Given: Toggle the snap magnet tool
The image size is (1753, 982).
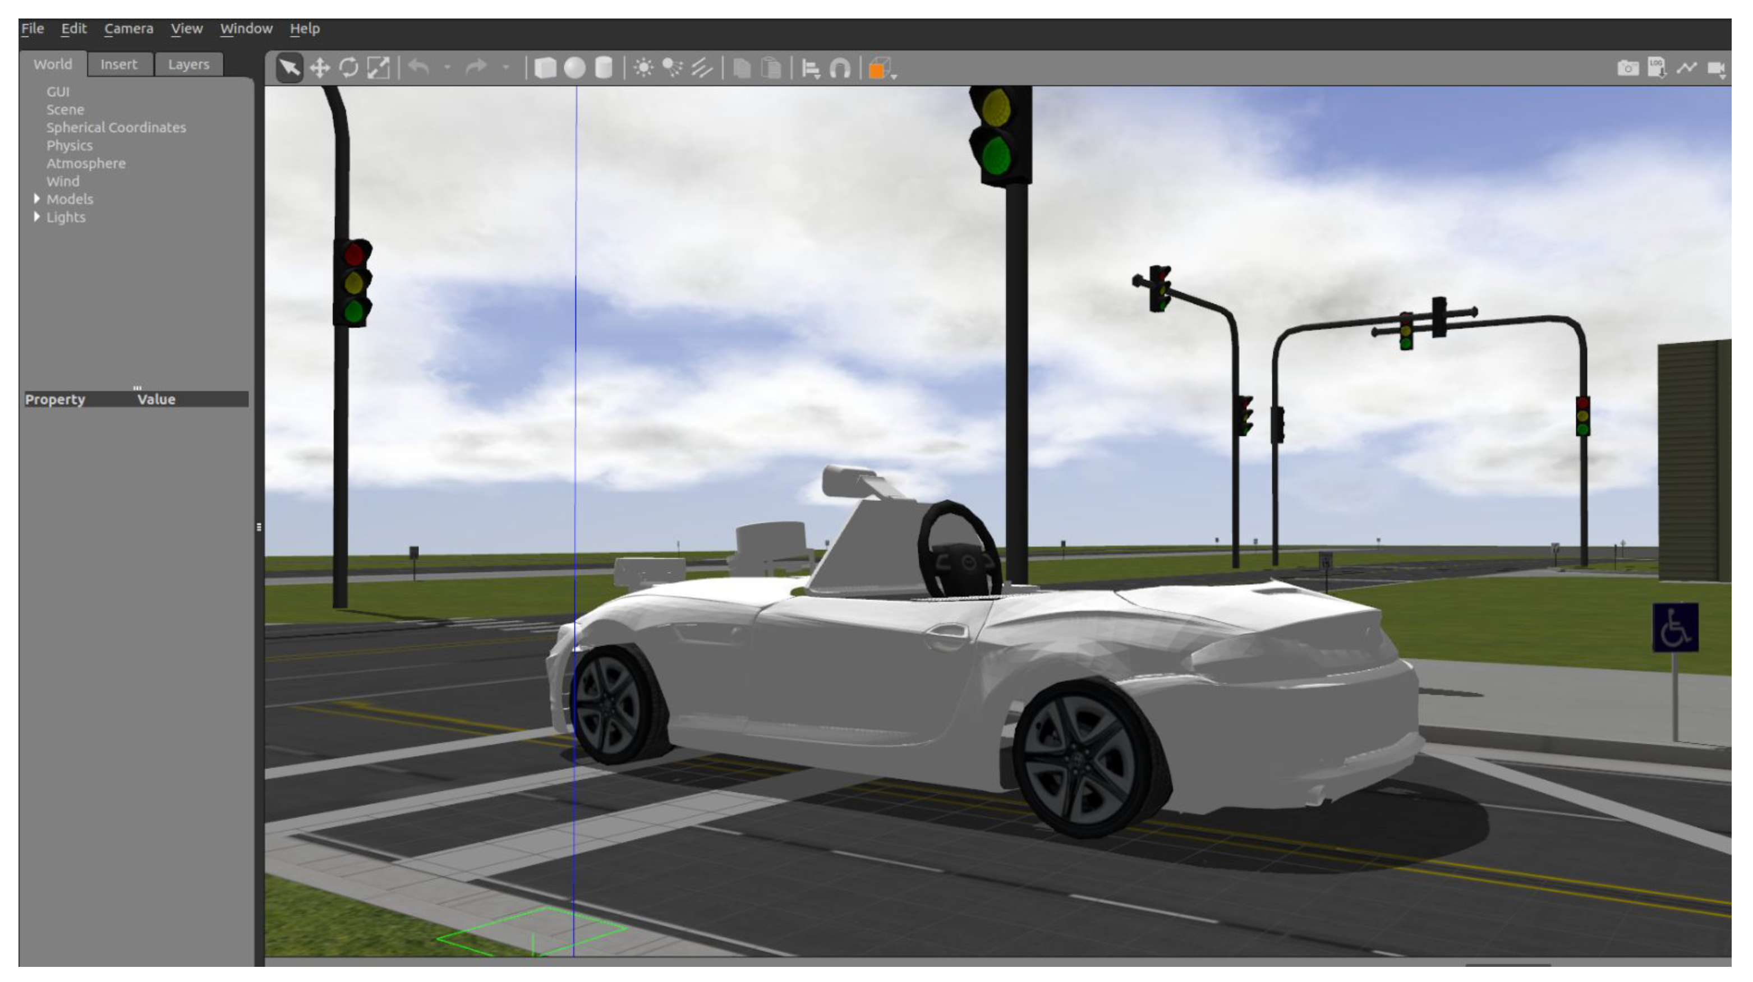Looking at the screenshot, I should pos(840,68).
